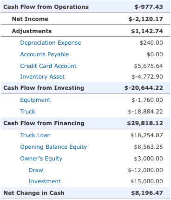Open the Owner's Equity link
This screenshot has width=171, height=200.
click(41, 159)
